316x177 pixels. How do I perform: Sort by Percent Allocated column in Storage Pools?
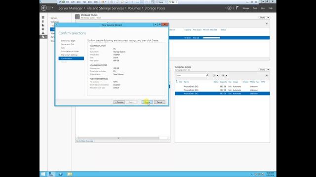pos(210,29)
